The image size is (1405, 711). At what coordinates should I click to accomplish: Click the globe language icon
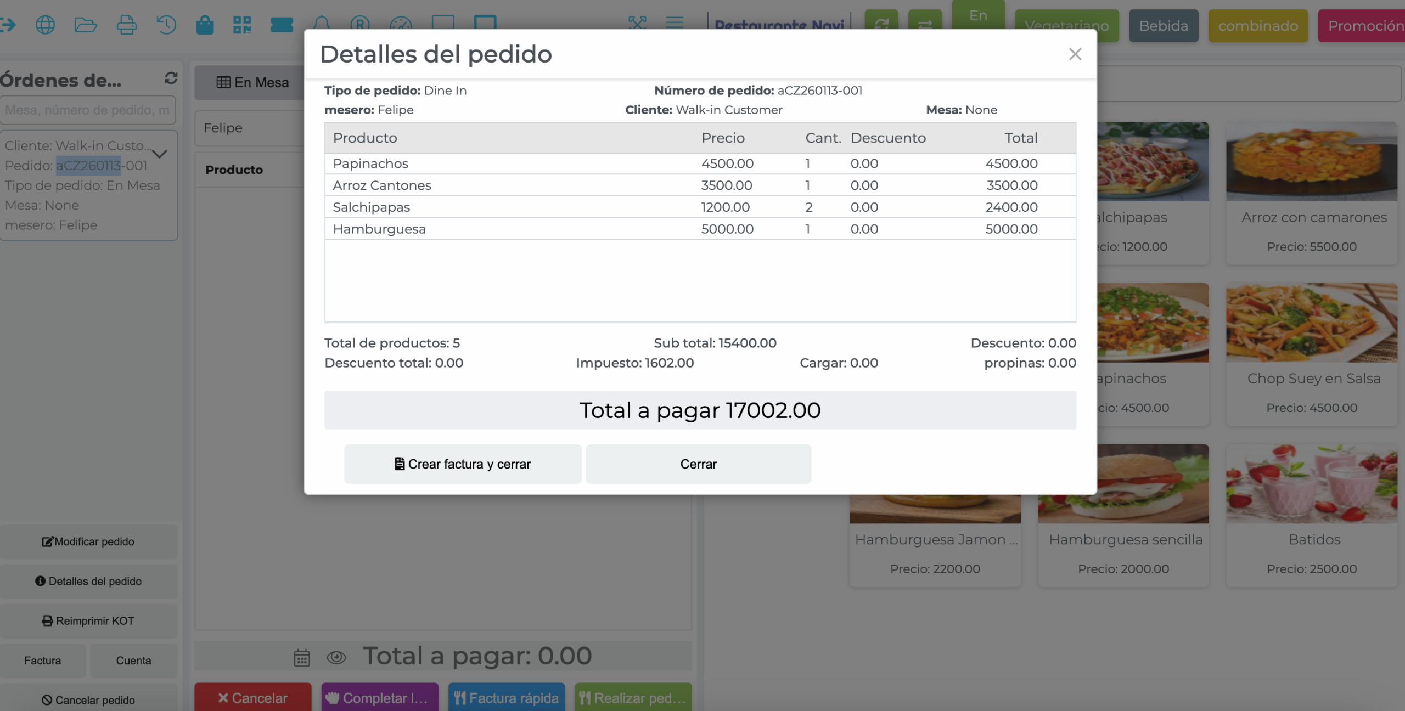pos(45,25)
